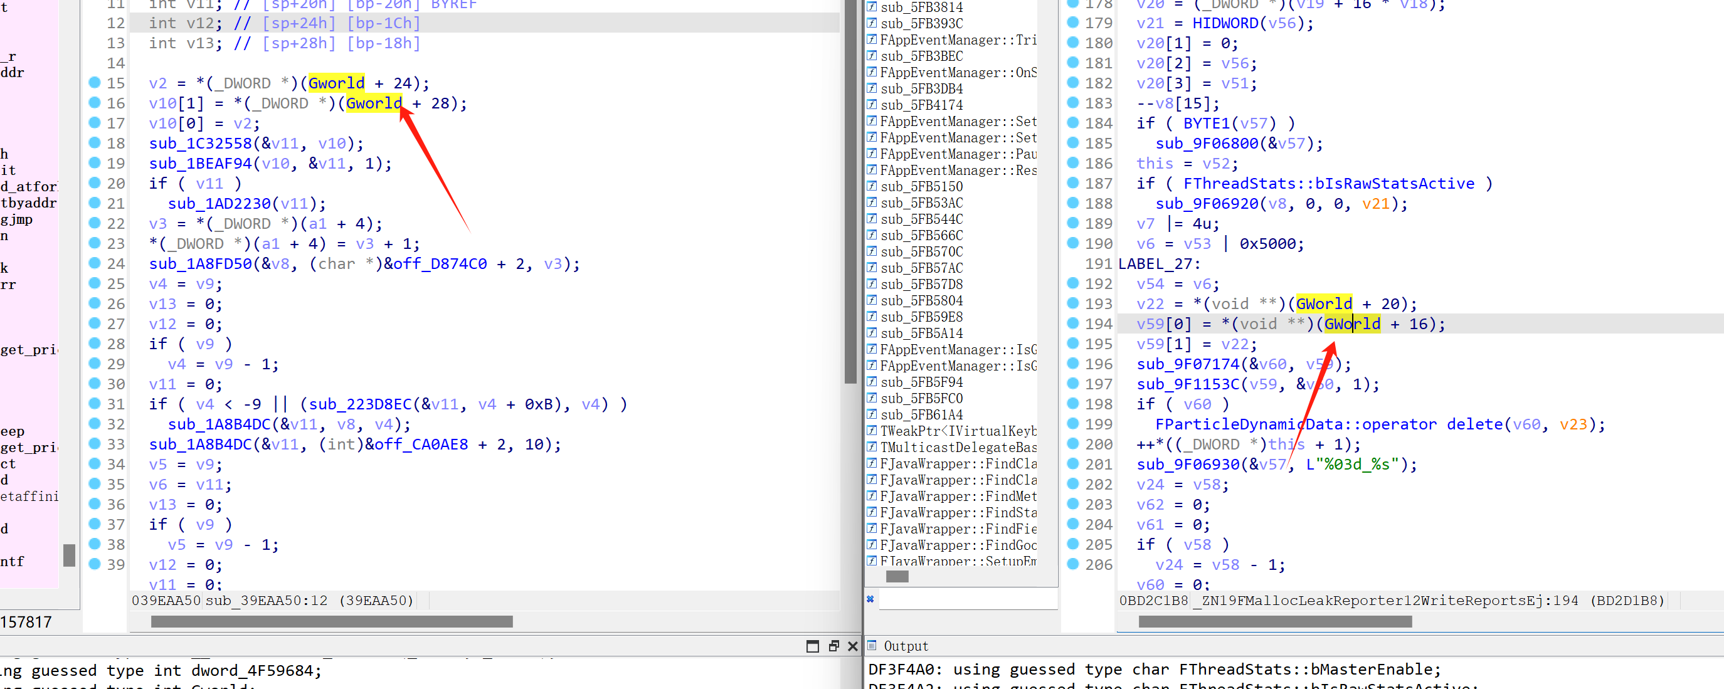Click the blue X clear-filter icon
This screenshot has height=689, width=1724.
870,599
